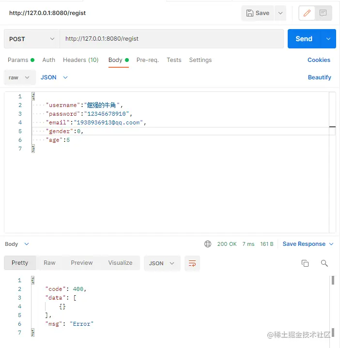Select the Preview response view
The image size is (340, 348).
[82, 263]
